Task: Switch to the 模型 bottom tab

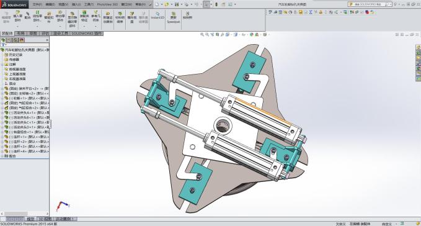Action: click(30, 219)
